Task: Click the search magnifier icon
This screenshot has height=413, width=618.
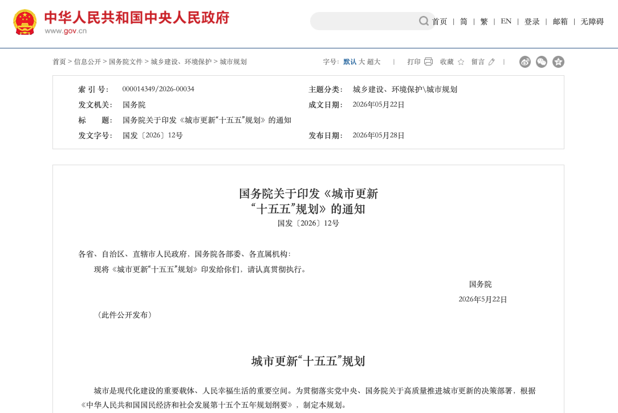Action: click(x=424, y=21)
